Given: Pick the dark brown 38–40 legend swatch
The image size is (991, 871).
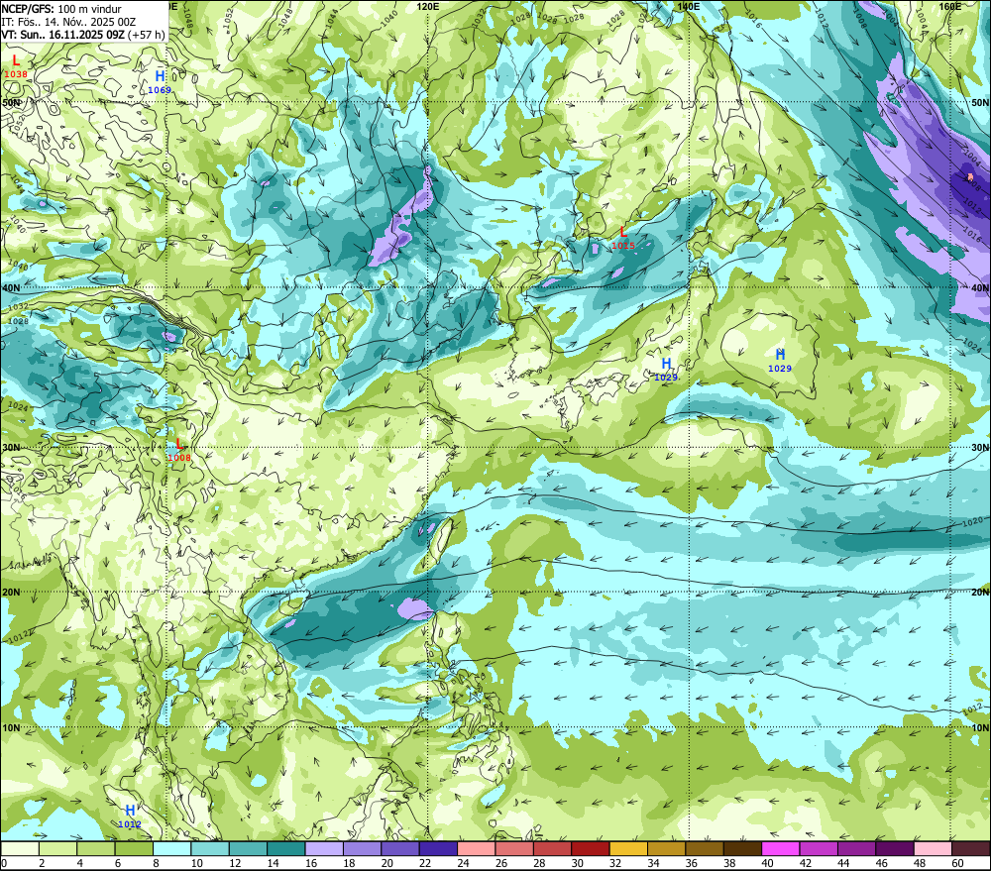Looking at the screenshot, I should (742, 848).
